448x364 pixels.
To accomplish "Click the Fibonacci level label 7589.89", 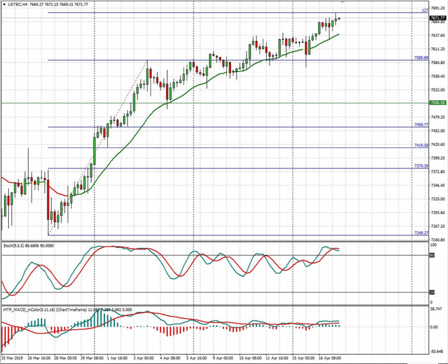I will click(x=421, y=58).
